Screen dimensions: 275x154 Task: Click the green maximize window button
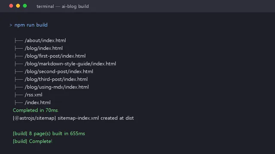click(x=25, y=6)
